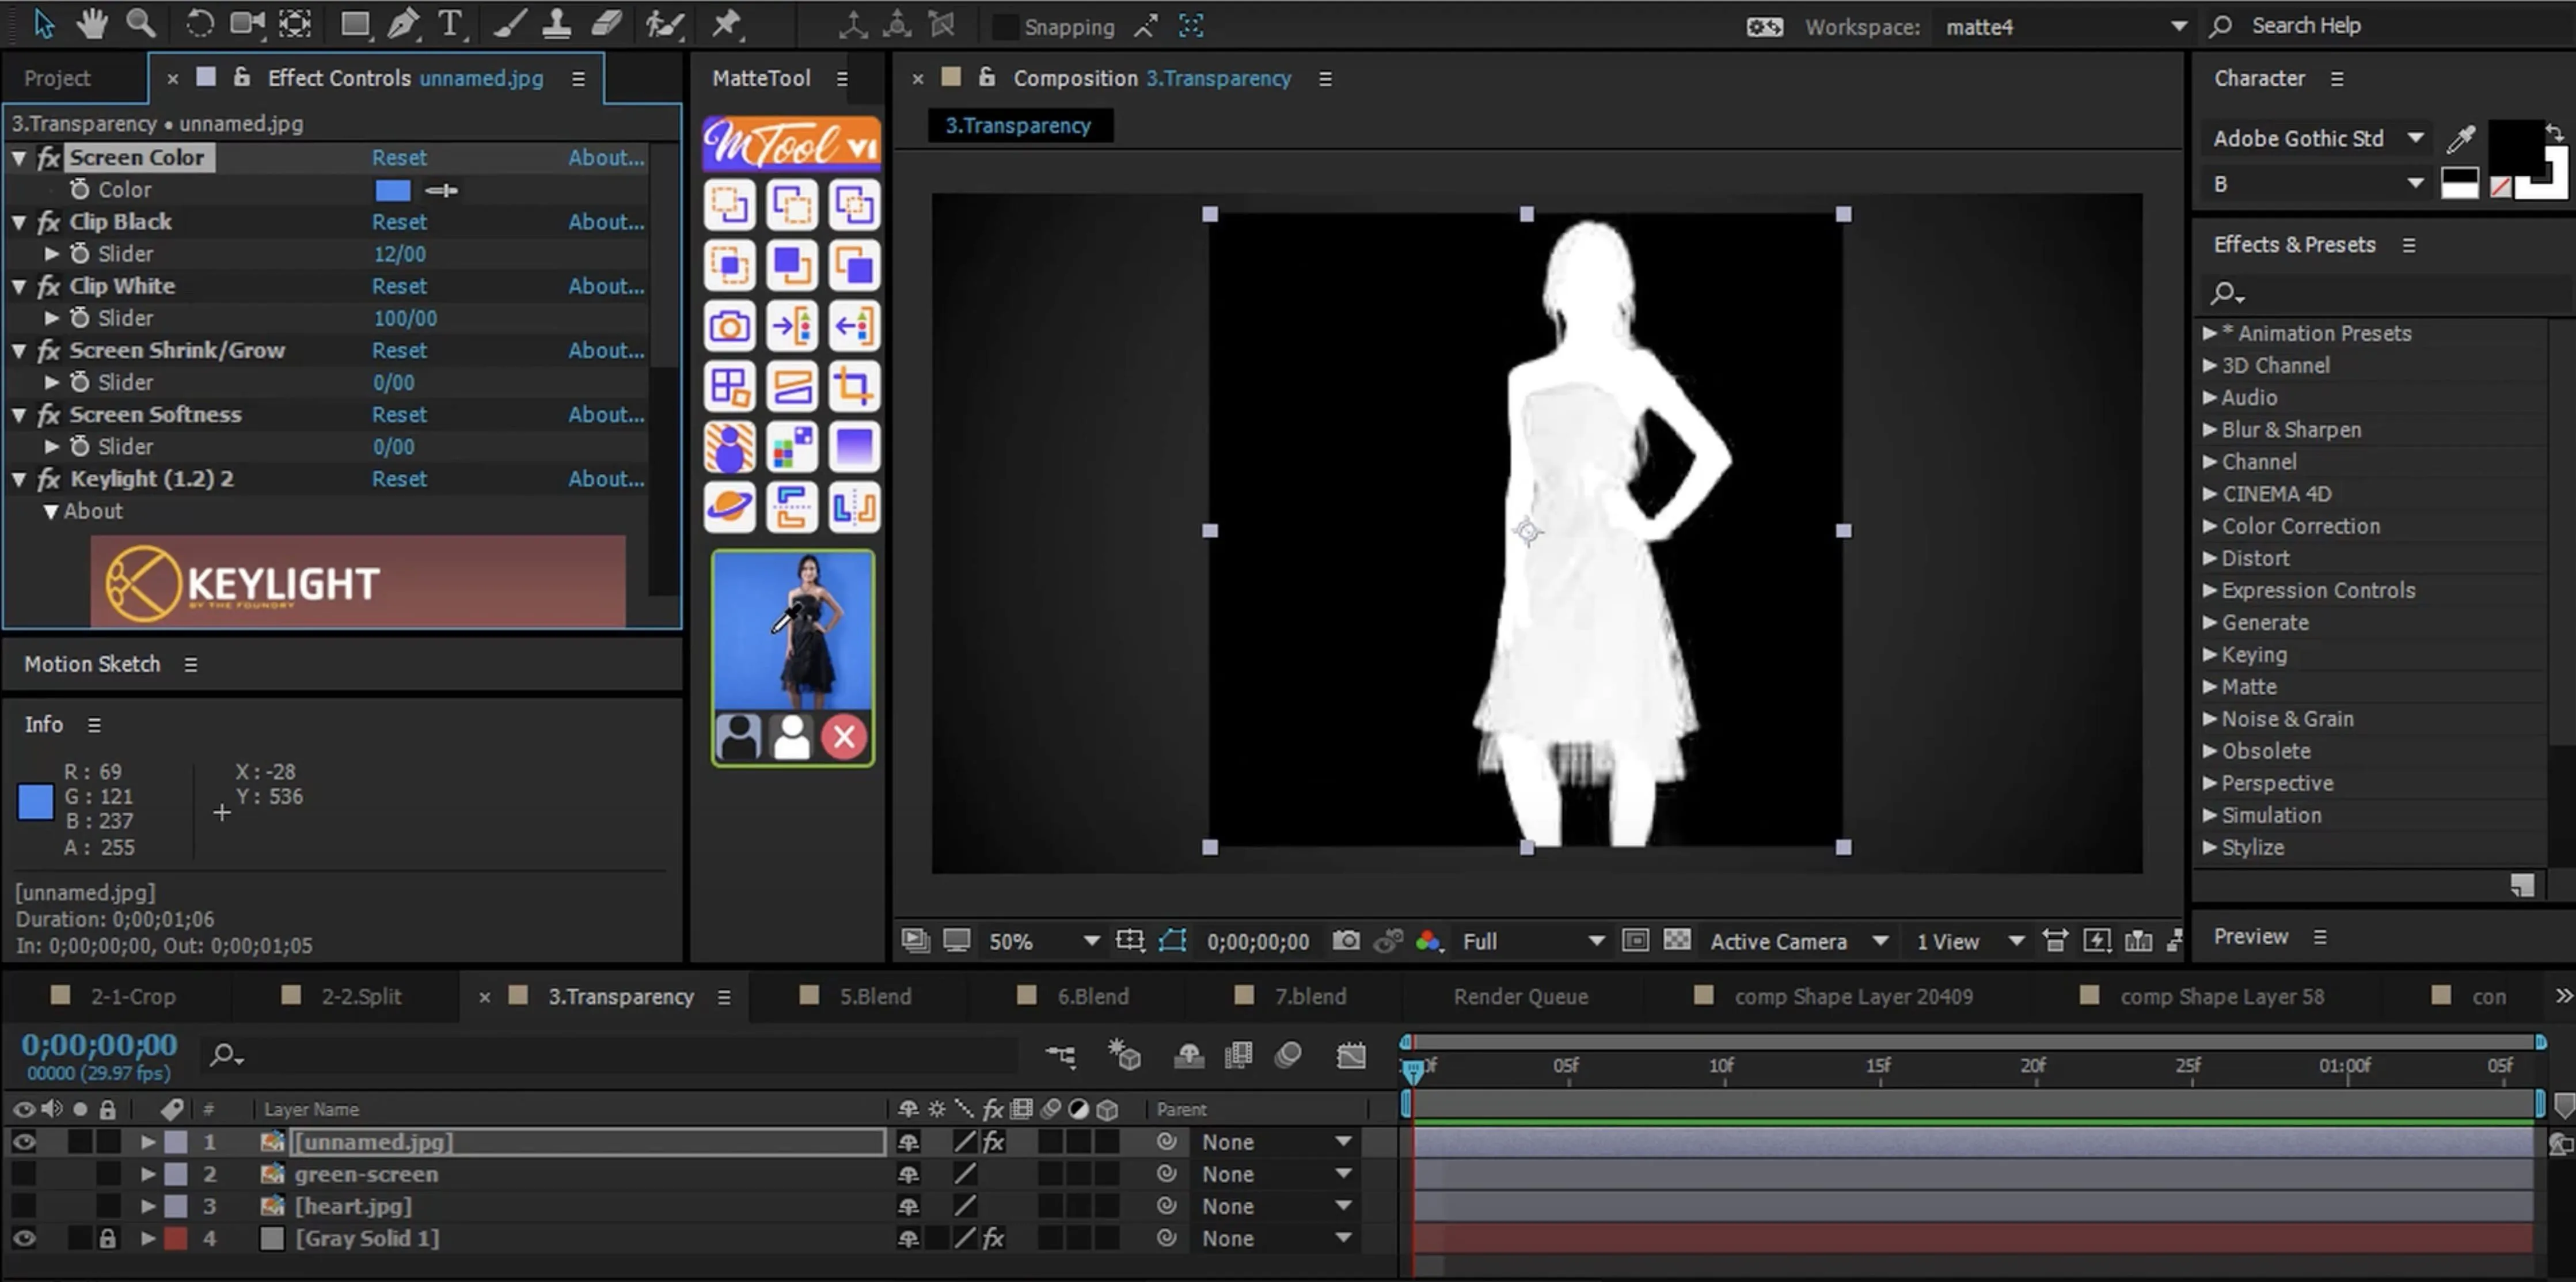Image resolution: width=2576 pixels, height=1282 pixels.
Task: Click the Screen Color eyedropper icon
Action: pos(441,190)
